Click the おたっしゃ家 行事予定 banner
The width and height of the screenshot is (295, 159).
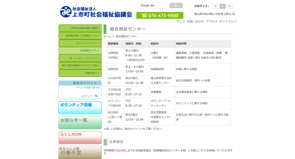(80, 153)
